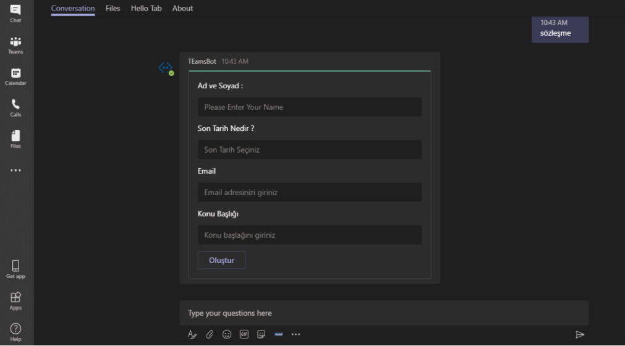Show more apps via sidebar ellipsis

[x=15, y=171]
